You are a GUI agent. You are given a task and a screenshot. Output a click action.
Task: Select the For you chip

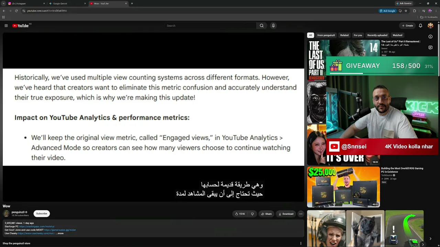point(358,35)
